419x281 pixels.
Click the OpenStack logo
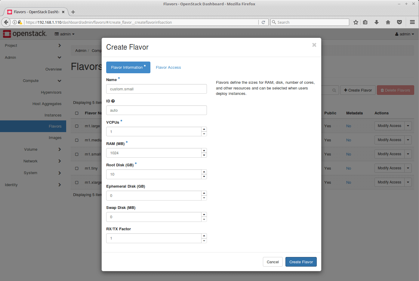(x=25, y=34)
